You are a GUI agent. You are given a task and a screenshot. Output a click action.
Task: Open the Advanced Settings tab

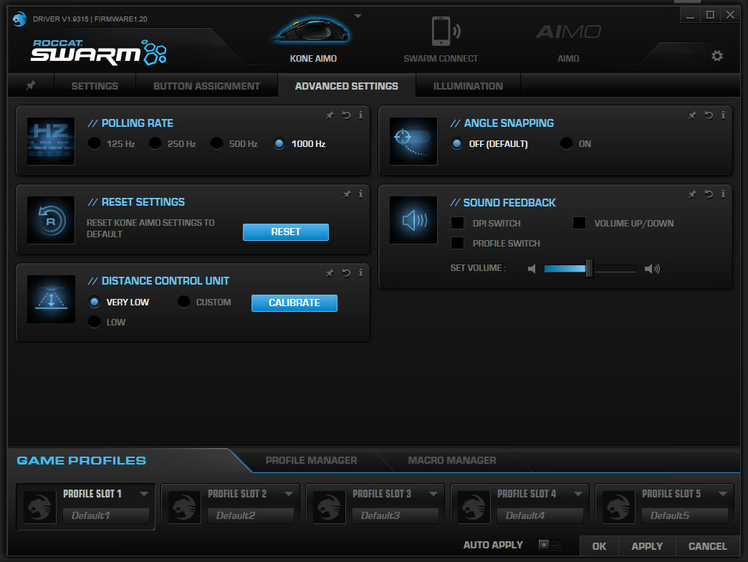click(x=346, y=86)
